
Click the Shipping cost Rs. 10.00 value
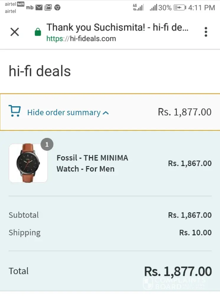pyautogui.click(x=195, y=233)
